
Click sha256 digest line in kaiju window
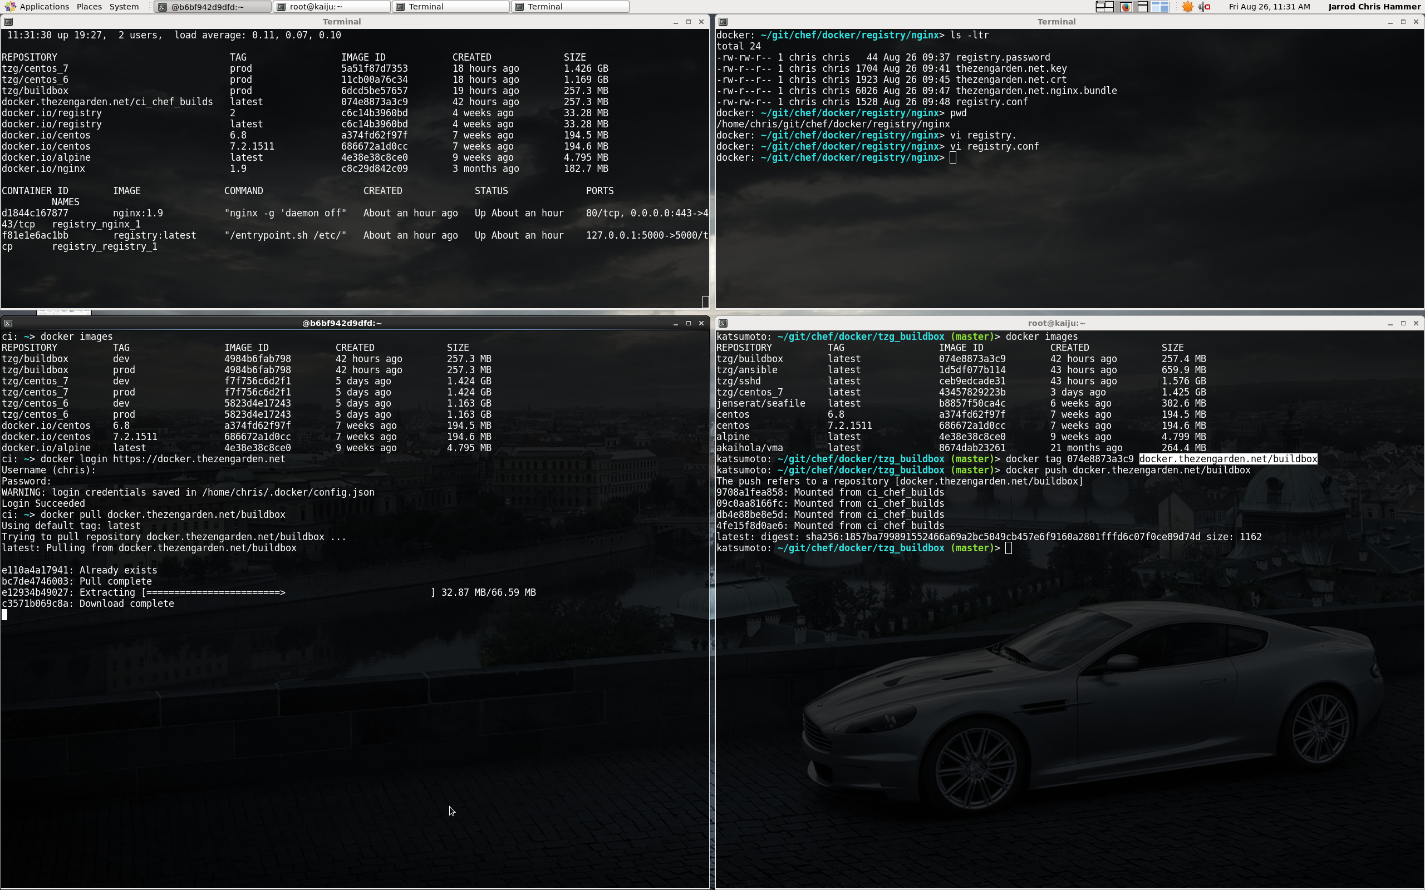(989, 537)
